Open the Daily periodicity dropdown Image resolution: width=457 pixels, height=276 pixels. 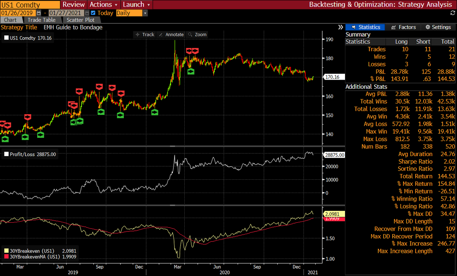145,12
